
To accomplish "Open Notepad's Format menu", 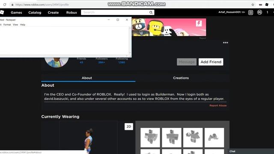I will (7, 25).
